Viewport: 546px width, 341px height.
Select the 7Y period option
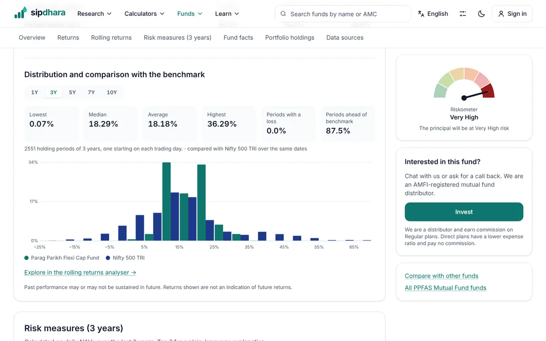tap(91, 92)
